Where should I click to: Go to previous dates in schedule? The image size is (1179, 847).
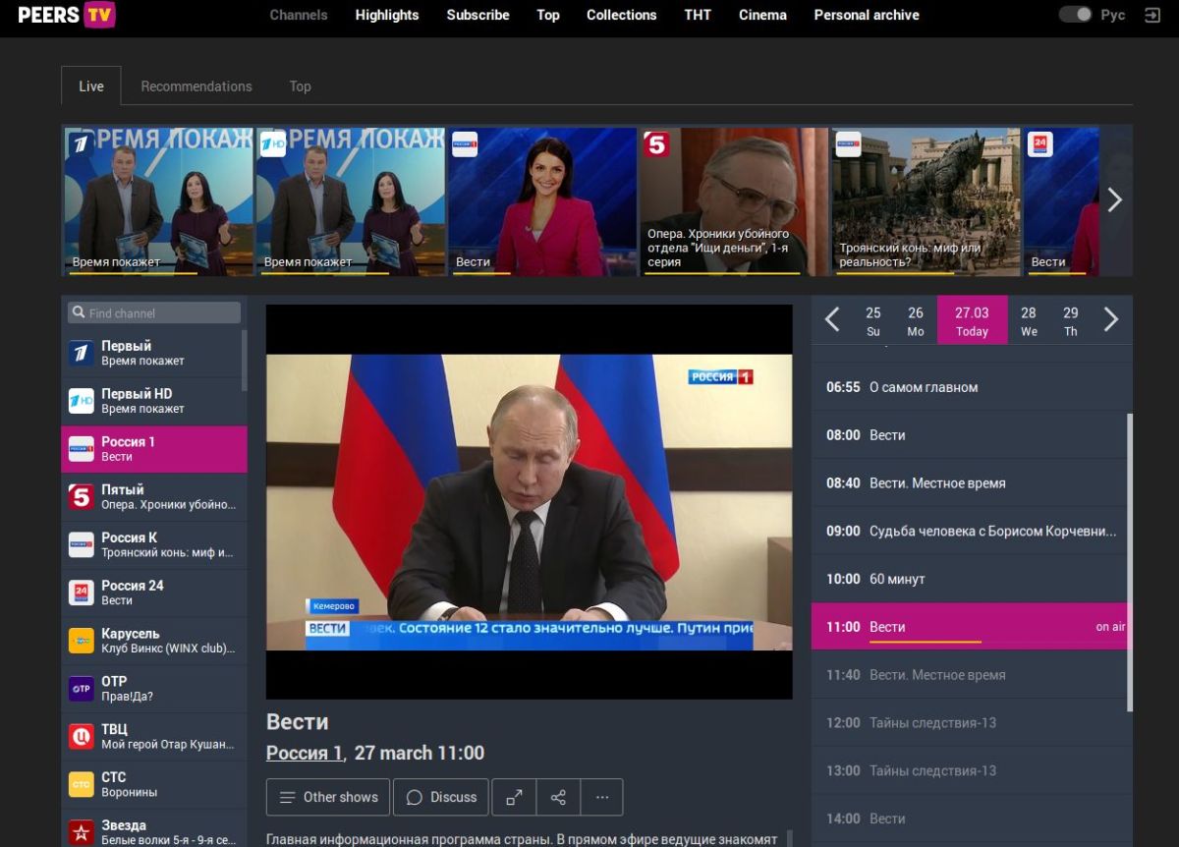pos(832,319)
